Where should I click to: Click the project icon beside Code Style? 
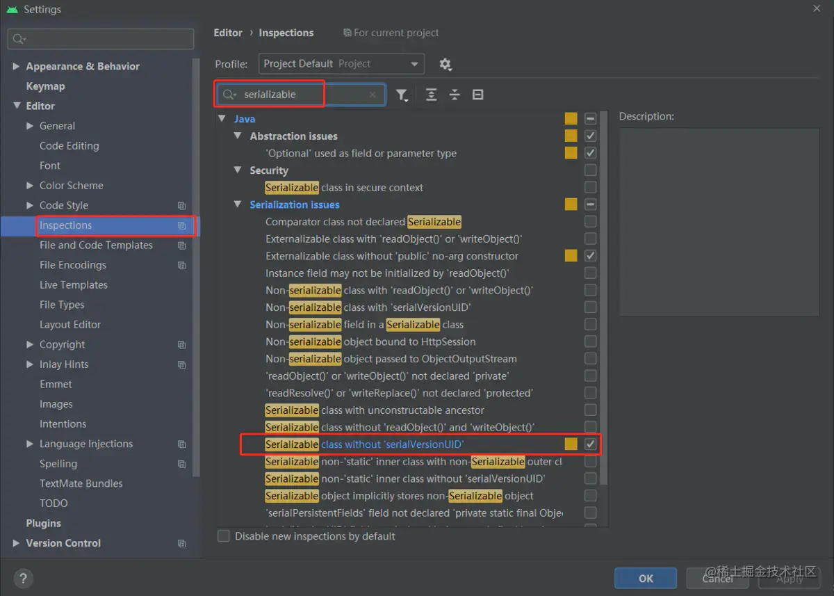[181, 206]
